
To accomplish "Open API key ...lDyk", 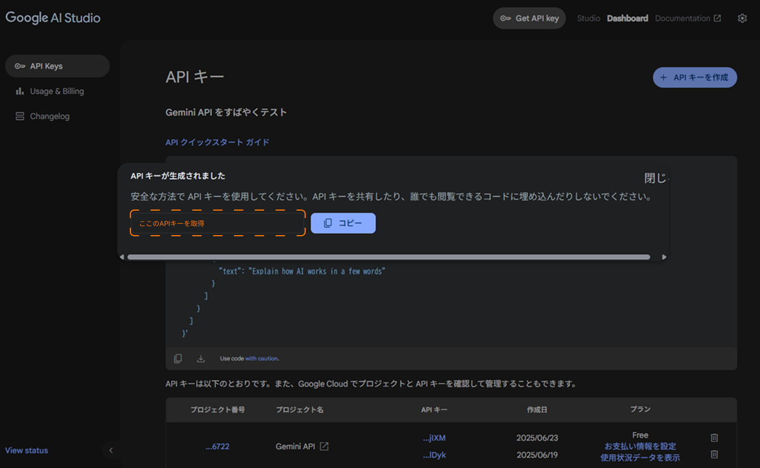I will (x=434, y=455).
